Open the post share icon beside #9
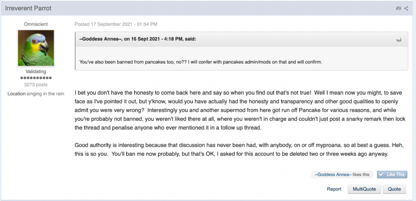Screen dimensions: 416x201 point(406,8)
